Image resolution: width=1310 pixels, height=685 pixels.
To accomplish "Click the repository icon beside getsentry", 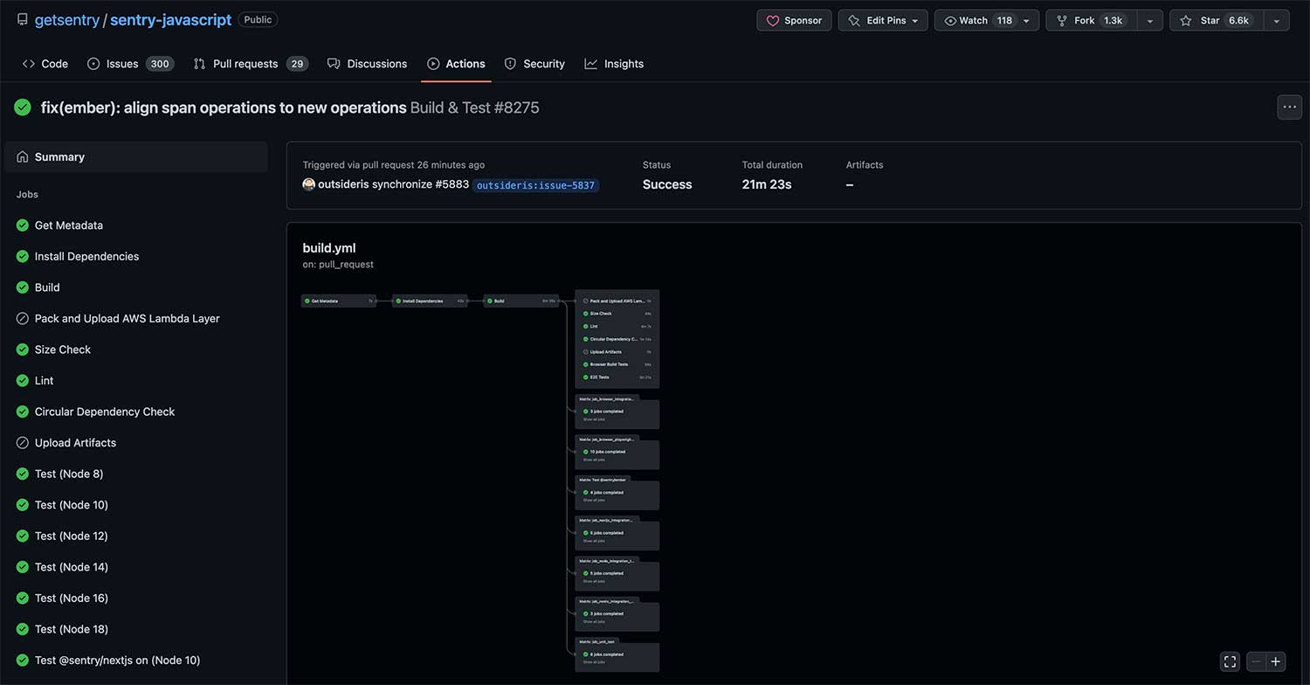I will 22,19.
